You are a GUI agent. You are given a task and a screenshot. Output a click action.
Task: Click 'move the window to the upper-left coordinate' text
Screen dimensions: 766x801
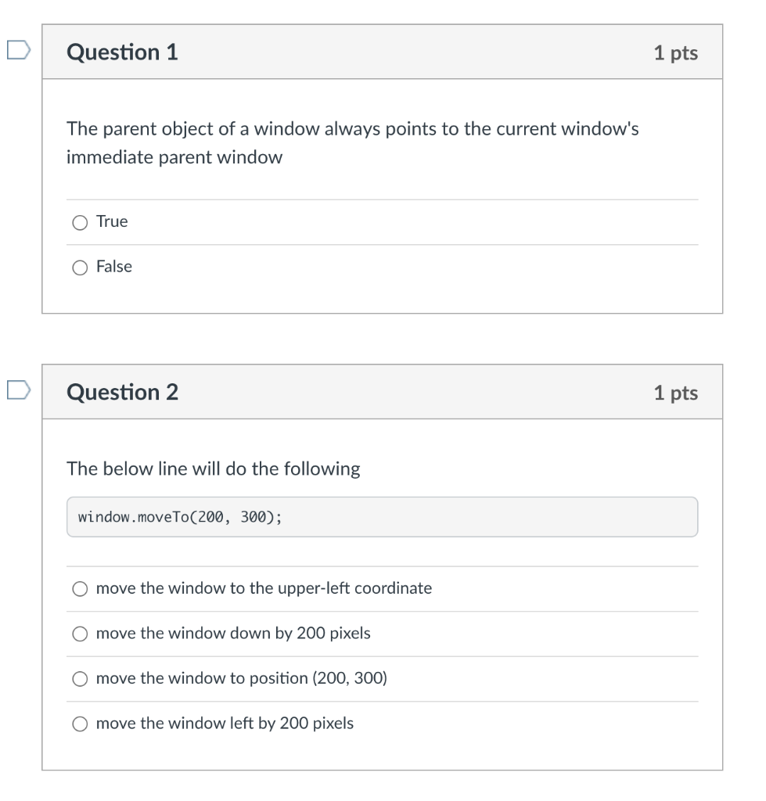coord(264,588)
